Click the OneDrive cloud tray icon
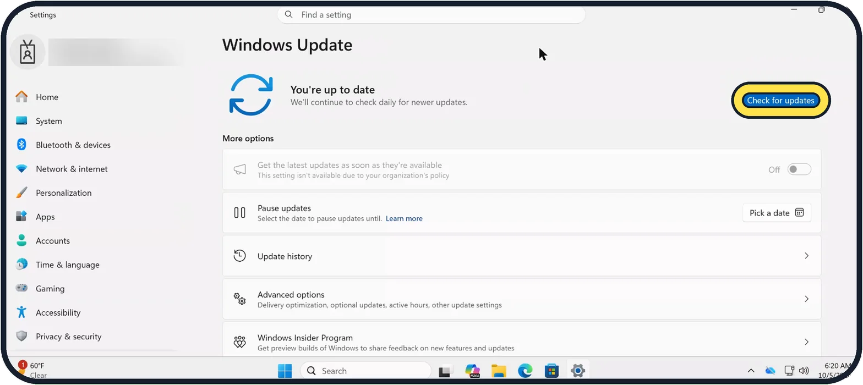 (770, 371)
